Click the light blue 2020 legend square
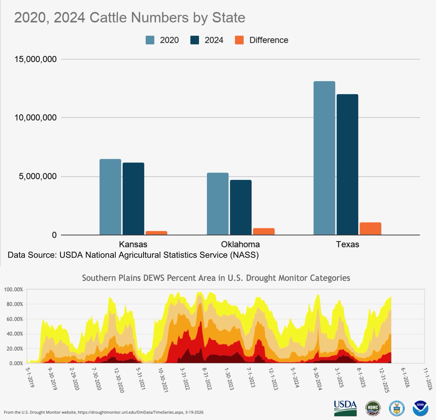This screenshot has height=420, width=436. point(150,40)
